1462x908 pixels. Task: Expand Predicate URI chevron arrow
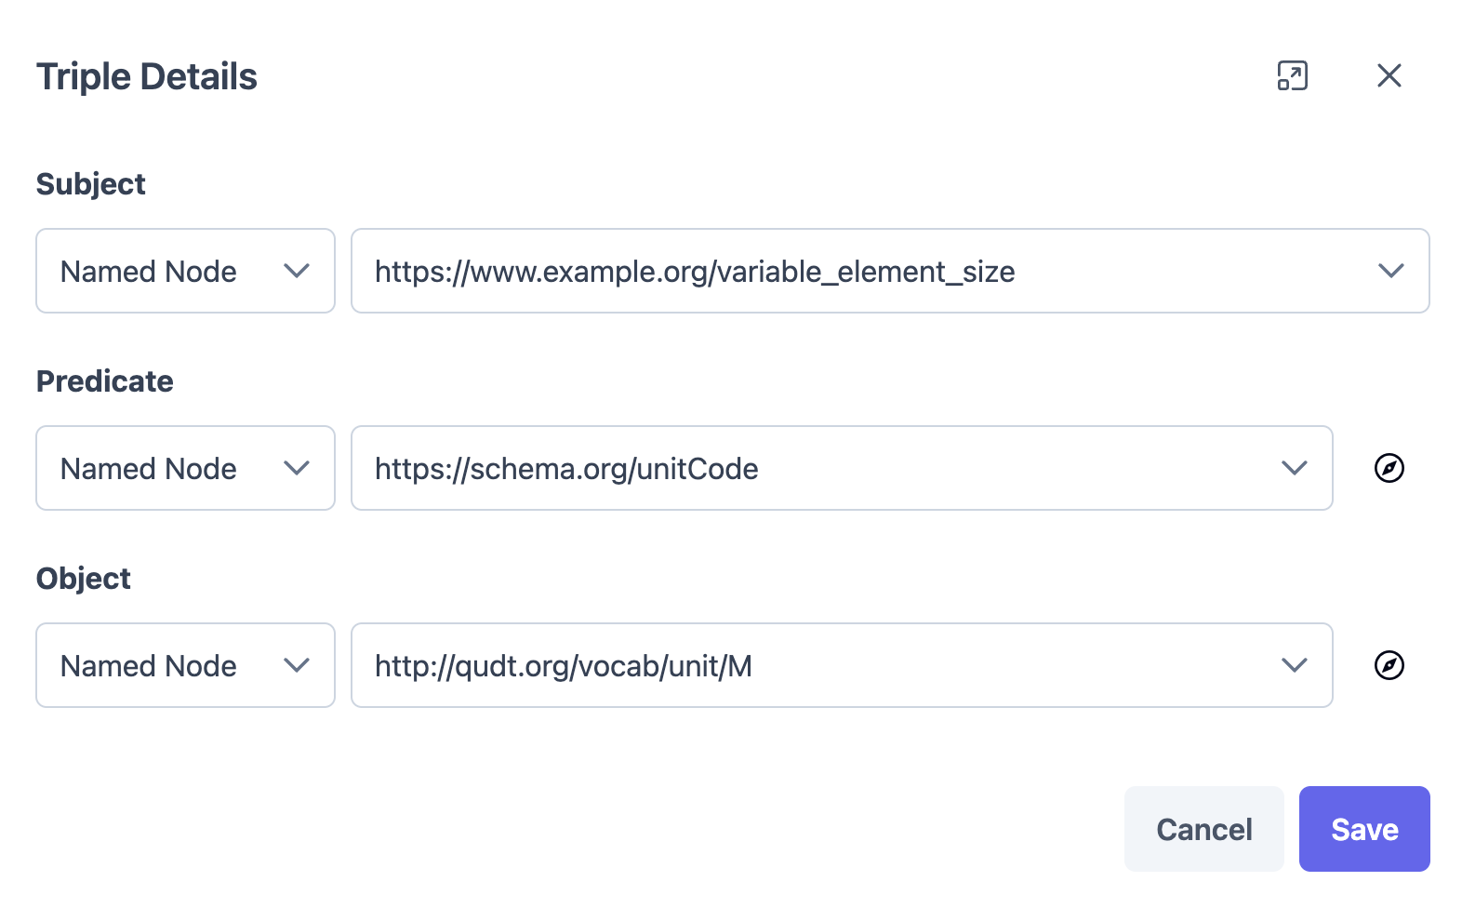click(x=1294, y=468)
